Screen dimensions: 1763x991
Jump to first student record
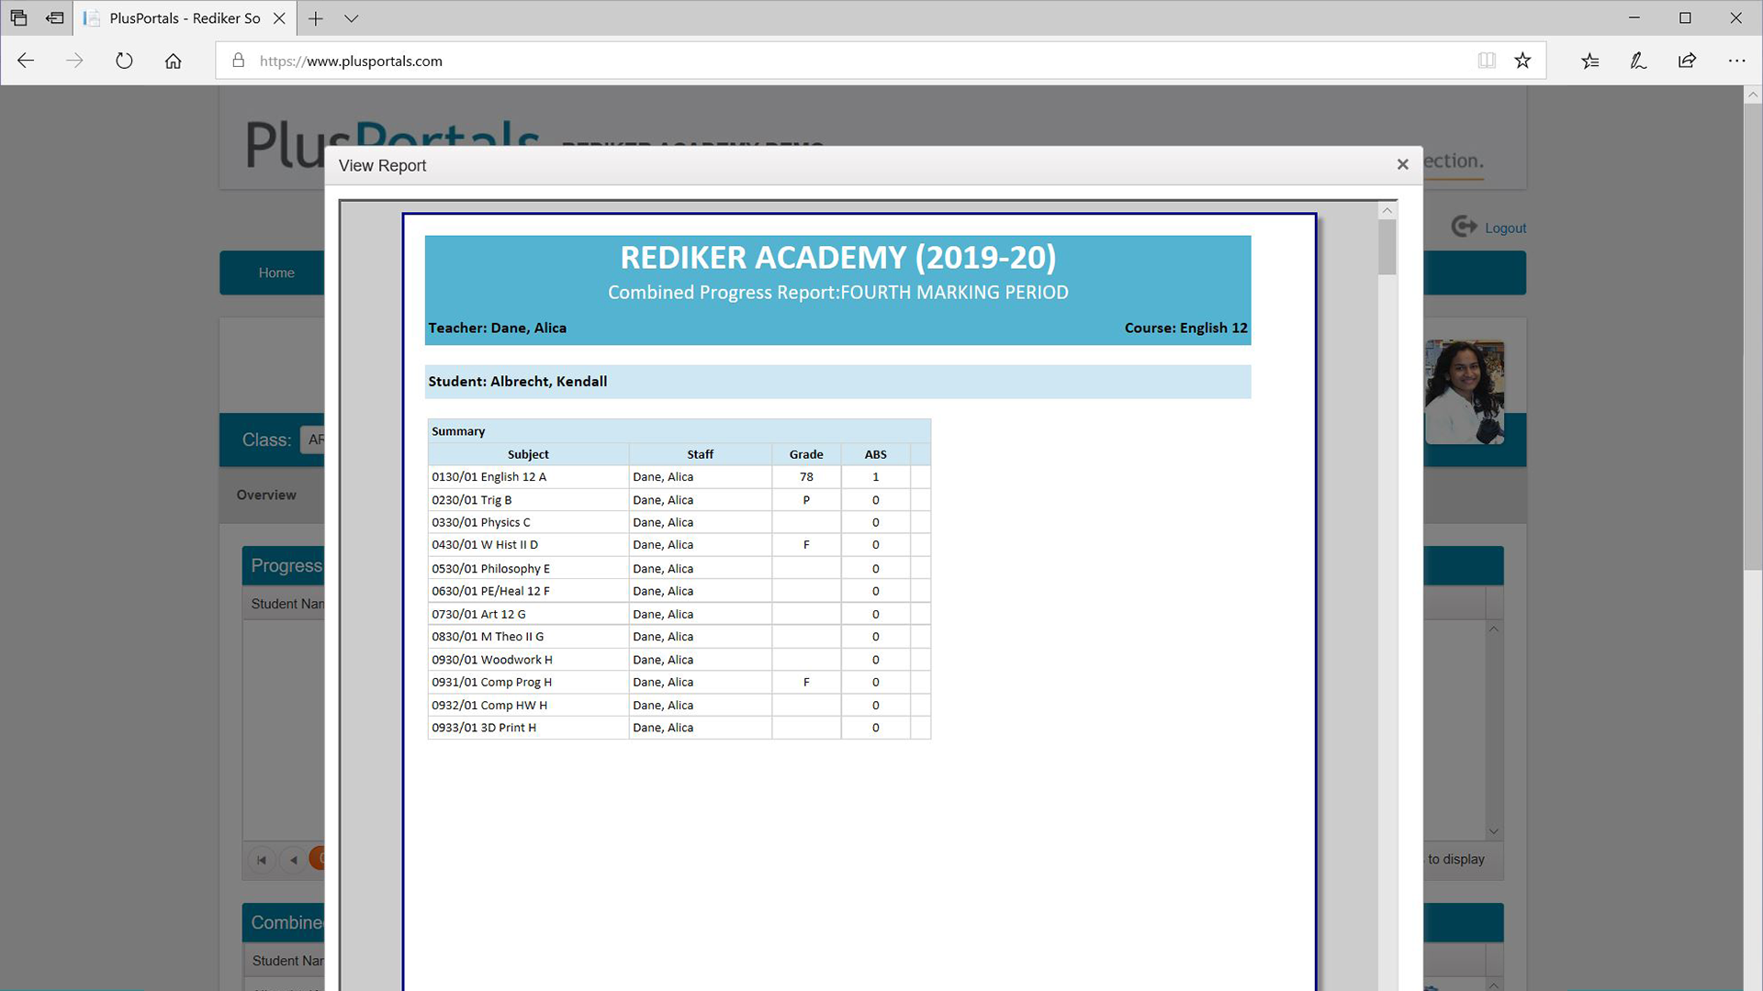[x=263, y=860]
